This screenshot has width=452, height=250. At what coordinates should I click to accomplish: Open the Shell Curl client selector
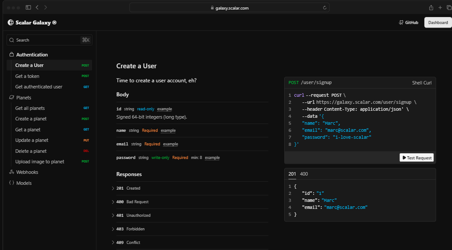click(x=422, y=83)
